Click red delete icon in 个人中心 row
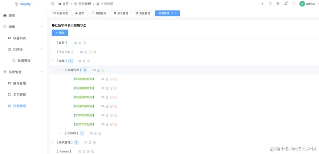Screen dimensions: 319x154 [95, 52]
